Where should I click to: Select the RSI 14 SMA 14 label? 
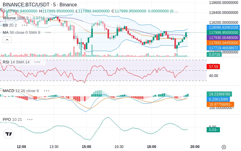coord(16,62)
